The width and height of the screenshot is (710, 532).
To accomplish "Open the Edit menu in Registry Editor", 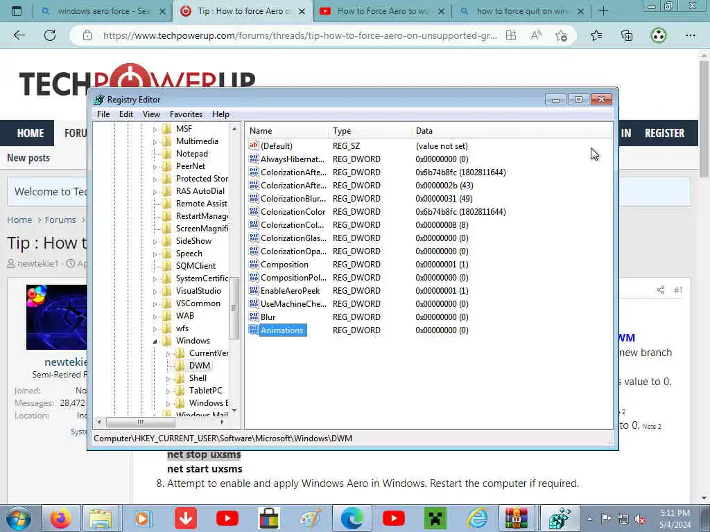I will tap(126, 114).
